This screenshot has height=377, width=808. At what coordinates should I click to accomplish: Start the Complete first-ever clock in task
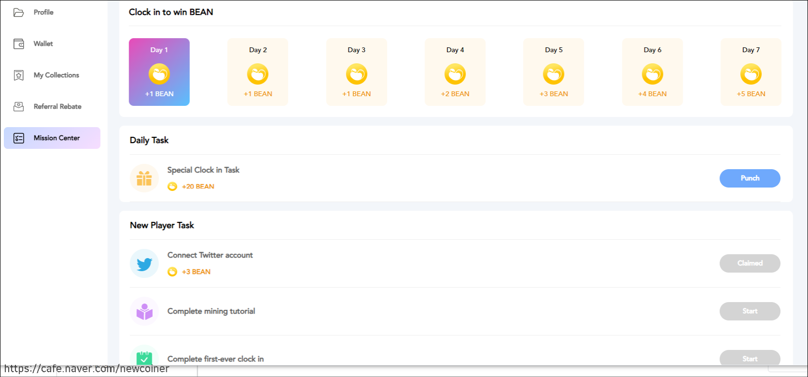click(x=750, y=358)
